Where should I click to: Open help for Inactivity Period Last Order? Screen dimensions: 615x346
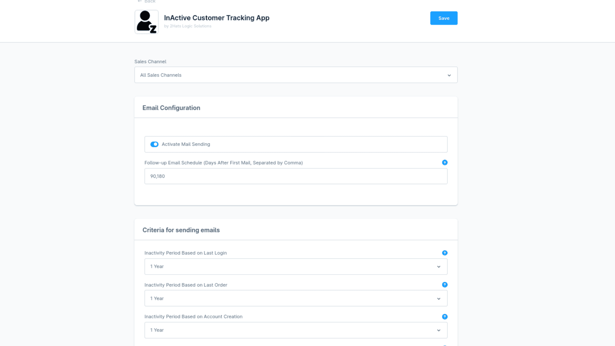pyautogui.click(x=445, y=284)
